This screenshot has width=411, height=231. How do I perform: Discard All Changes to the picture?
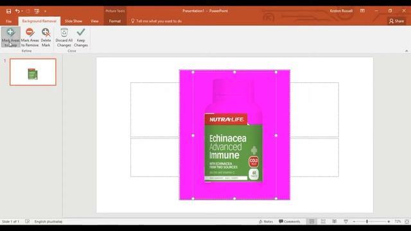click(64, 37)
